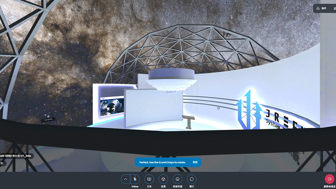
Task: Click the CT_info room notification message
Action: pyautogui.click(x=16, y=156)
